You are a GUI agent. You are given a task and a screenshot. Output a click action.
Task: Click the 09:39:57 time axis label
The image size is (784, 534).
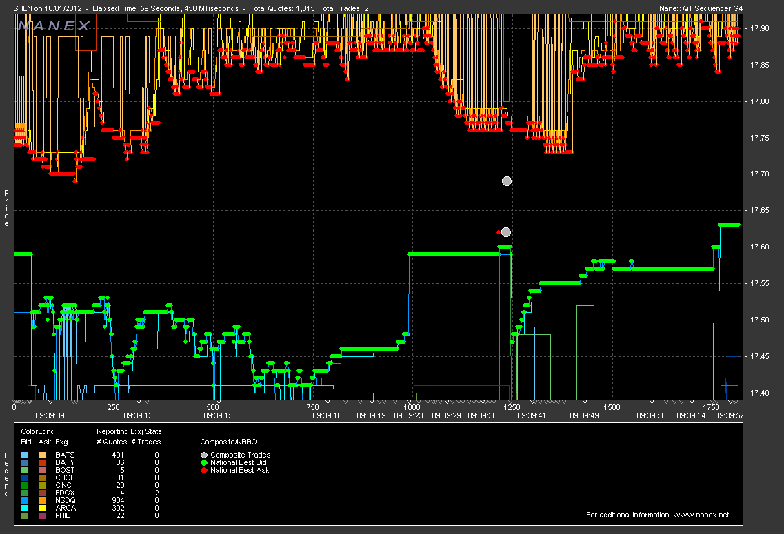click(730, 415)
